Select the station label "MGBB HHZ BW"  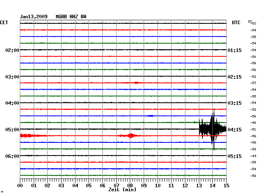click(x=71, y=17)
